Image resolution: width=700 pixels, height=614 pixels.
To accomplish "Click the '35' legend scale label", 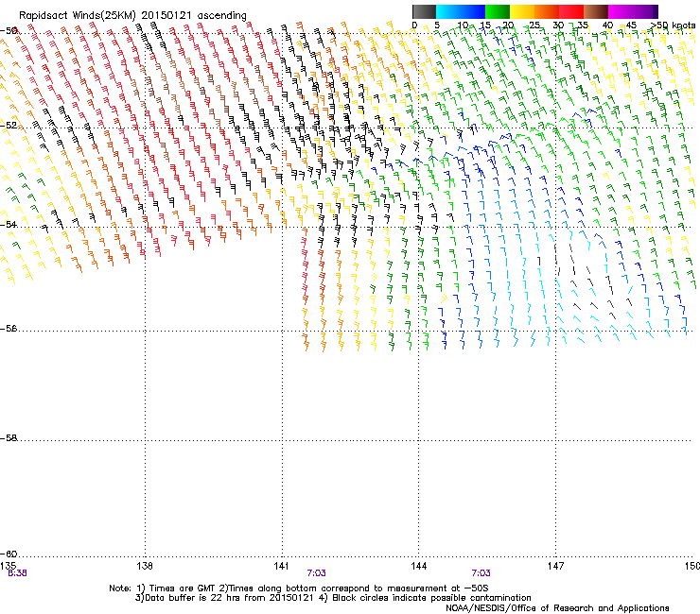I will 583,26.
